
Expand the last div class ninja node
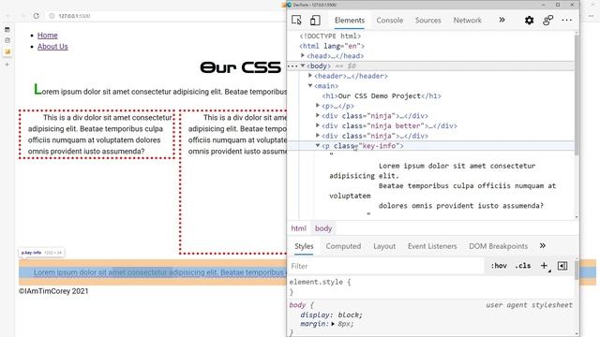pos(318,135)
